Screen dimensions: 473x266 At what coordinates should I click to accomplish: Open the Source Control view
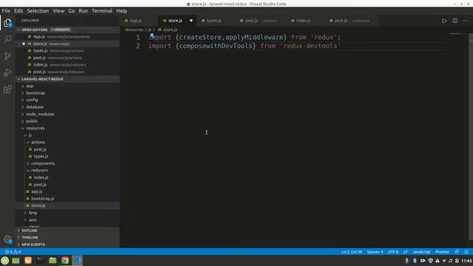[8, 56]
